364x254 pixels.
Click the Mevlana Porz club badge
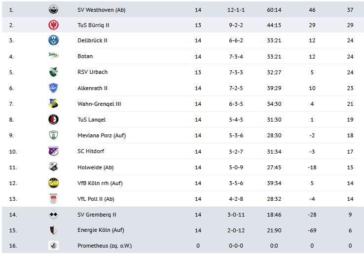(x=53, y=135)
